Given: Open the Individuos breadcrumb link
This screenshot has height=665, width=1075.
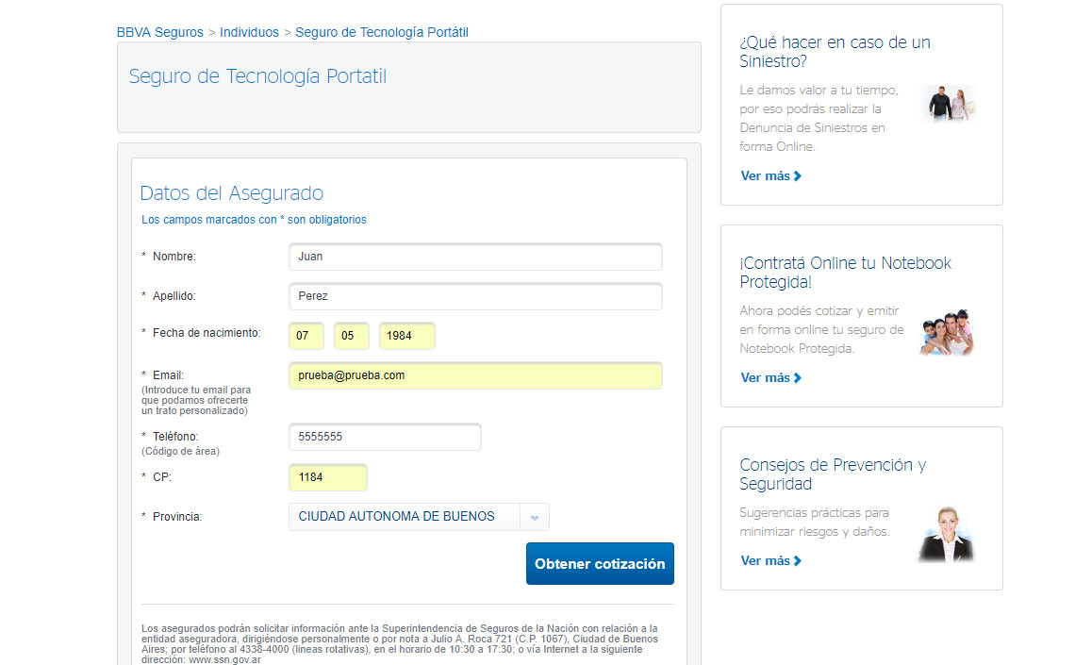Looking at the screenshot, I should coord(250,32).
